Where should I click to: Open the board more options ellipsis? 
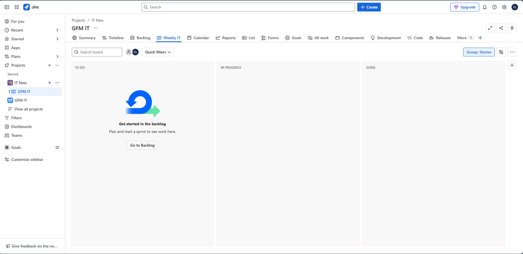tap(512, 52)
